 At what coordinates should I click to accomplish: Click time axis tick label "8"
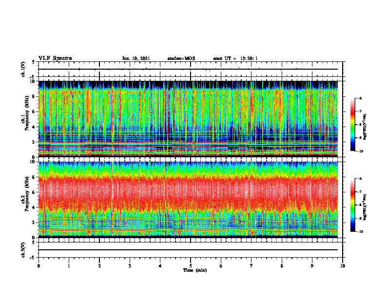tap(282, 266)
